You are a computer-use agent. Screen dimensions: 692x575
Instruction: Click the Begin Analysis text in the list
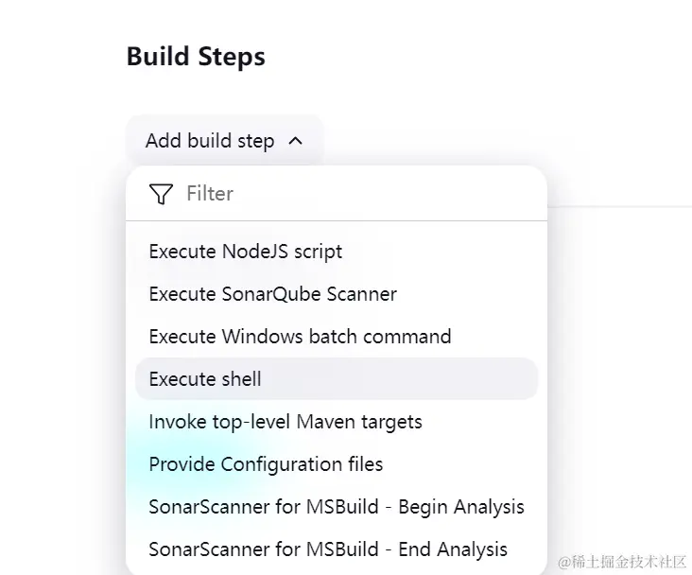460,507
